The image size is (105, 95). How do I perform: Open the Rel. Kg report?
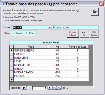tap(84, 34)
